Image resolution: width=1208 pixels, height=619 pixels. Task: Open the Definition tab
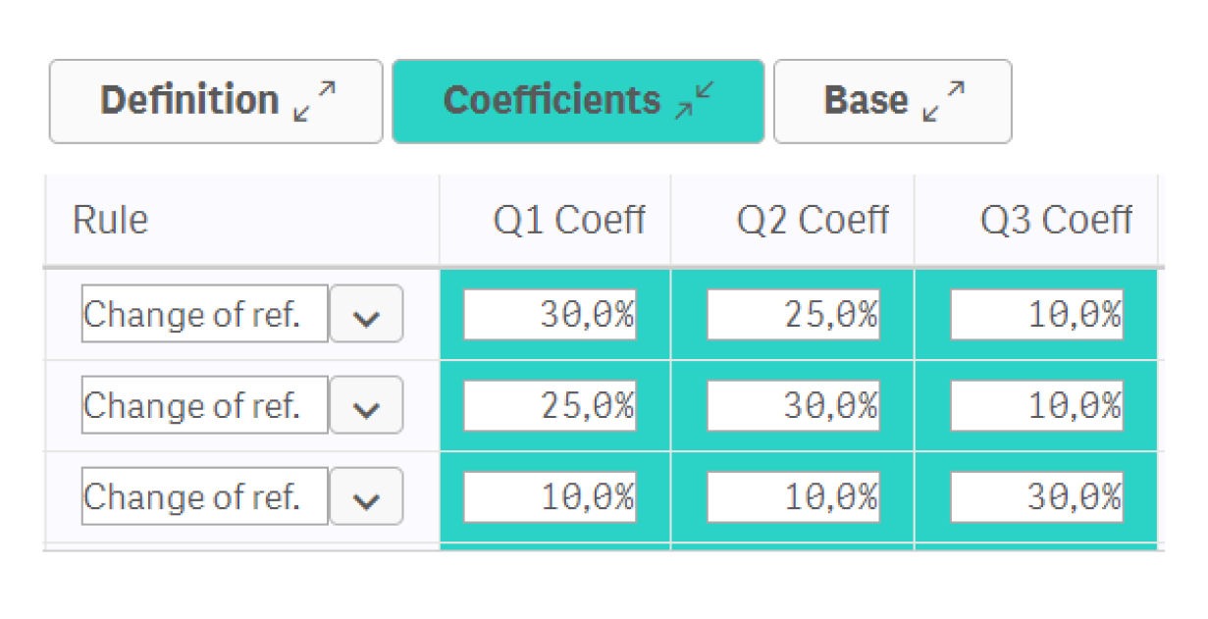(x=189, y=101)
